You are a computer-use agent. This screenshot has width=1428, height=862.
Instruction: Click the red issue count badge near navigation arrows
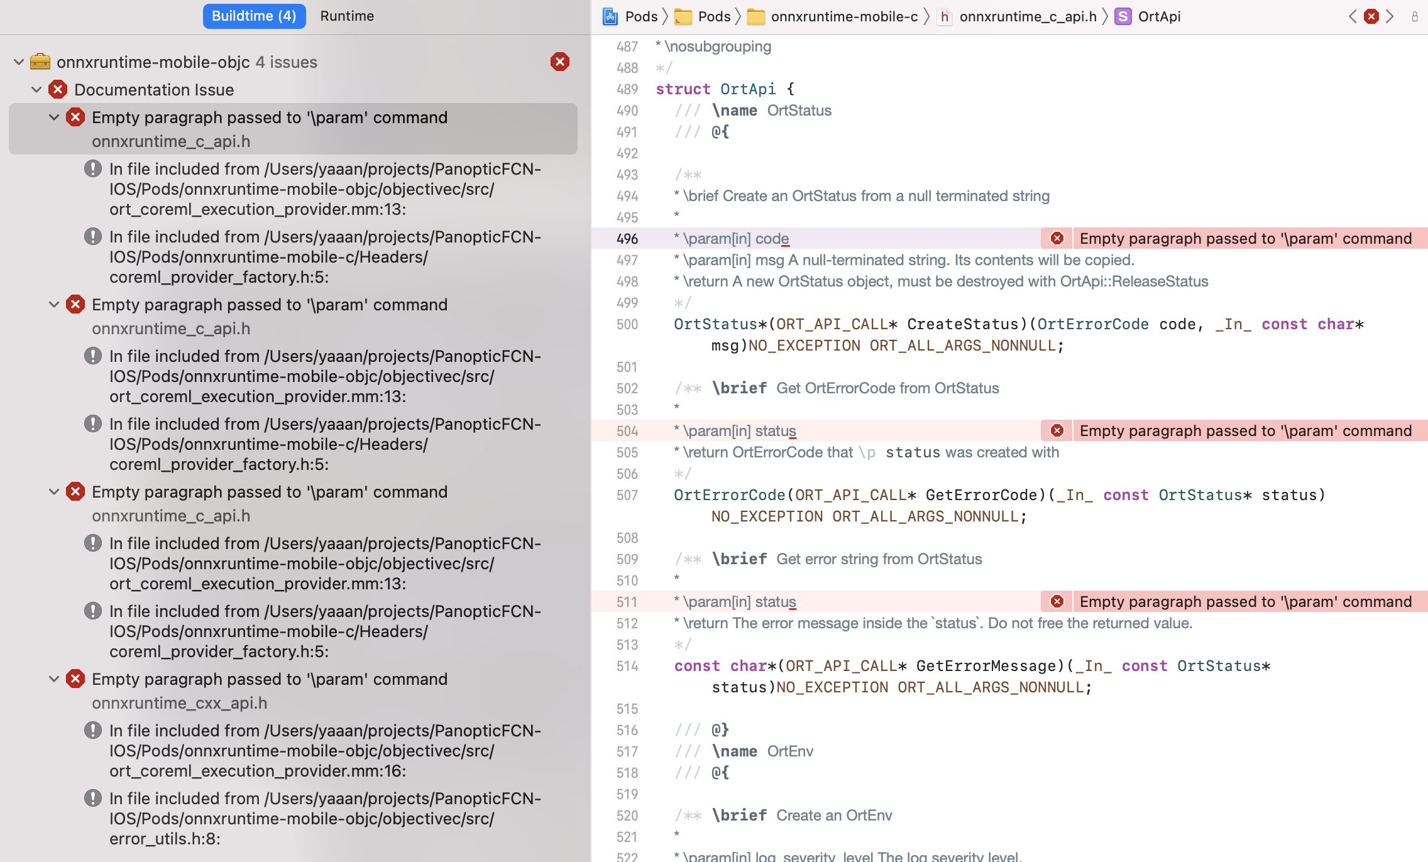tap(1371, 16)
